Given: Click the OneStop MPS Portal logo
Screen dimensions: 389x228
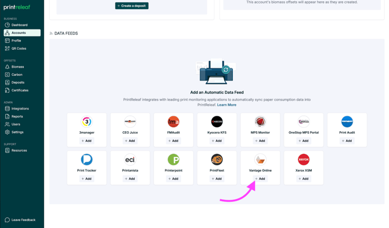Looking at the screenshot, I should [x=304, y=122].
